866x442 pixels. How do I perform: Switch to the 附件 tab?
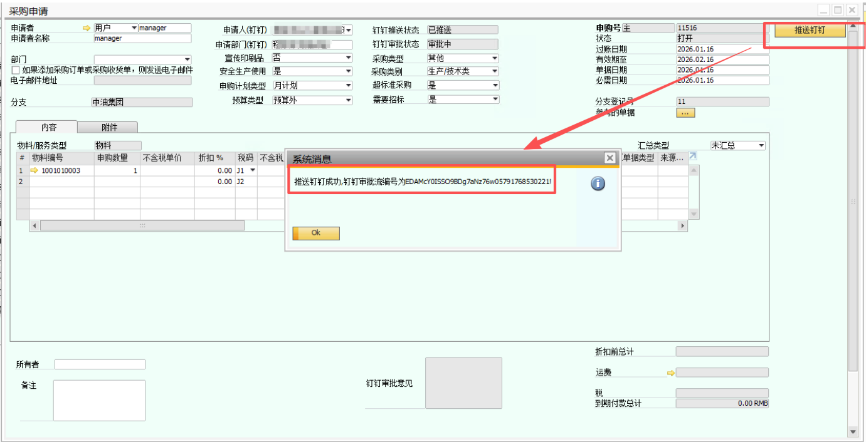109,127
